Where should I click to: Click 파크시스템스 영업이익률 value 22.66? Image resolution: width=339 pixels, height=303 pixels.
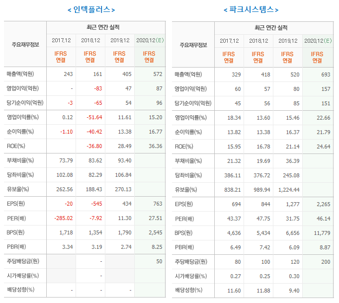[324, 118]
